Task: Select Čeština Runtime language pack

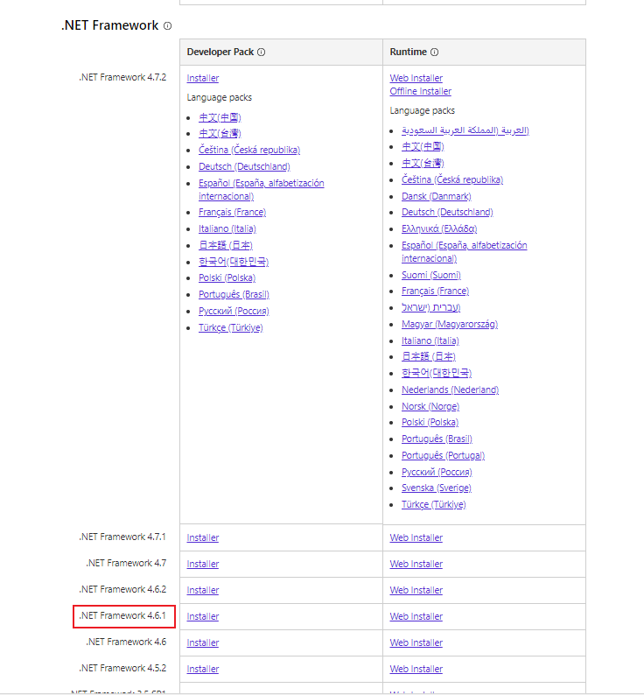Action: (452, 179)
